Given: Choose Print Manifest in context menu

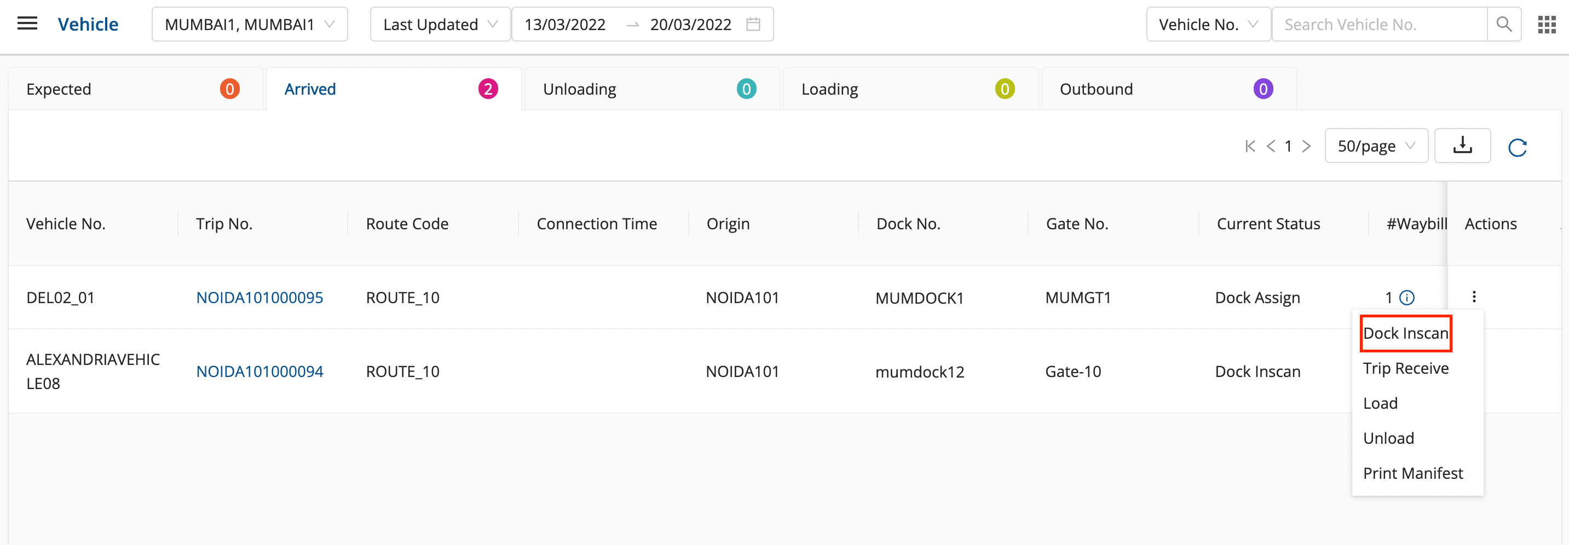Looking at the screenshot, I should 1412,473.
